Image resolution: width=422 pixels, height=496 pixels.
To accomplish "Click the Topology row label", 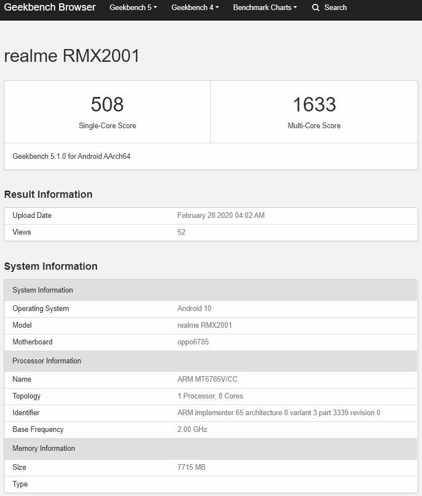I will (x=27, y=396).
